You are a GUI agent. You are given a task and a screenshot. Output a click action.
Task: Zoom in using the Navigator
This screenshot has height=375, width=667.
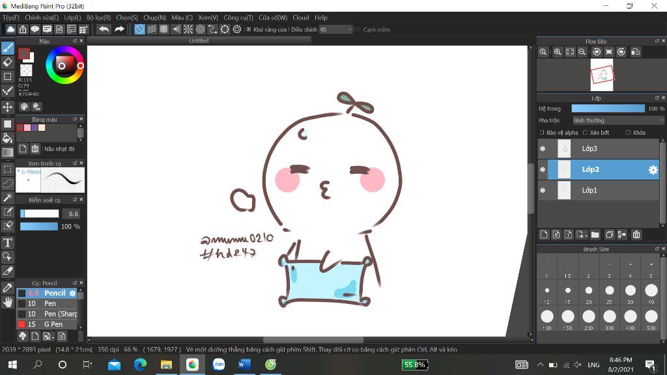click(558, 52)
